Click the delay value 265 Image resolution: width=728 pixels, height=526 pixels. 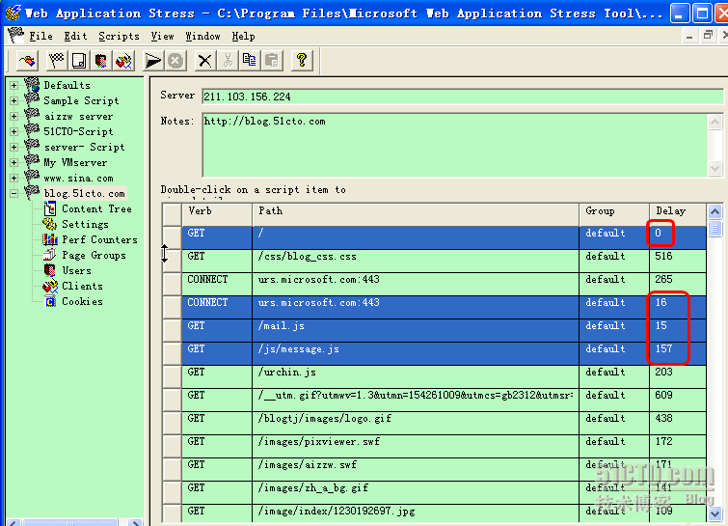[663, 279]
